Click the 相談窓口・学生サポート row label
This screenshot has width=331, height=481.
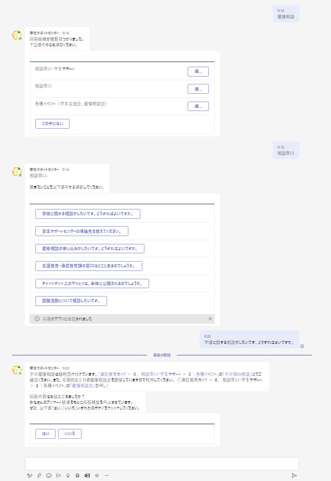pos(55,69)
